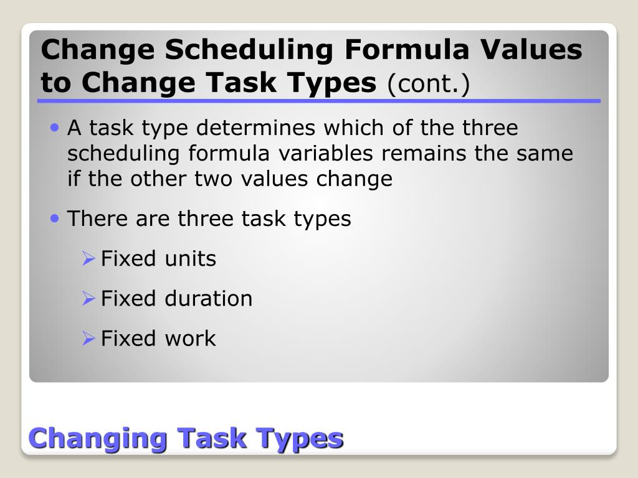This screenshot has width=638, height=478.
Task: Click the word 'Formula' in the title
Action: [406, 50]
